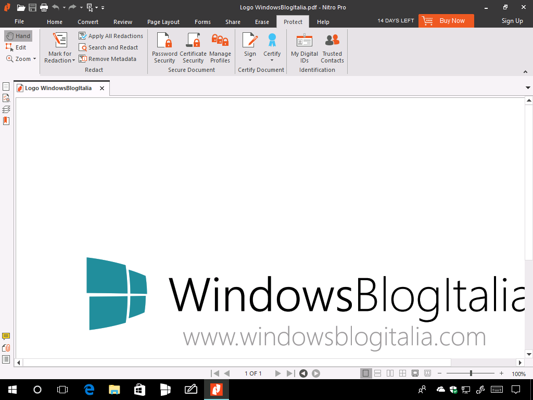Open Trusted Contacts
Image resolution: width=533 pixels, height=400 pixels.
[x=332, y=47]
